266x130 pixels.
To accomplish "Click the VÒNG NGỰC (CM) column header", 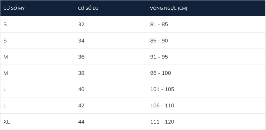I will 169,8.
